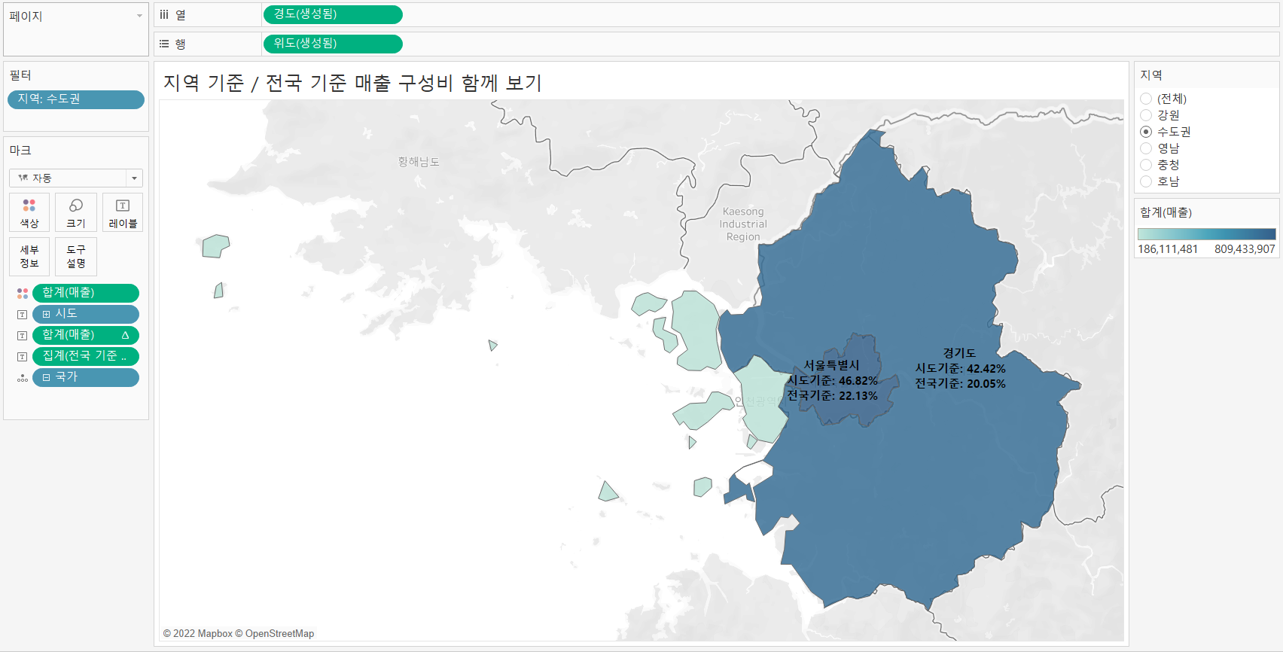Image resolution: width=1283 pixels, height=652 pixels.
Task: Click the 필터 shelf title
Action: point(20,75)
